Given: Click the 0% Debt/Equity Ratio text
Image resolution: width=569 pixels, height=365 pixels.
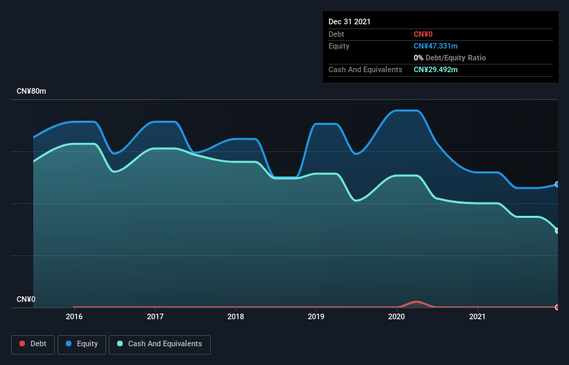Looking at the screenshot, I should click(450, 58).
